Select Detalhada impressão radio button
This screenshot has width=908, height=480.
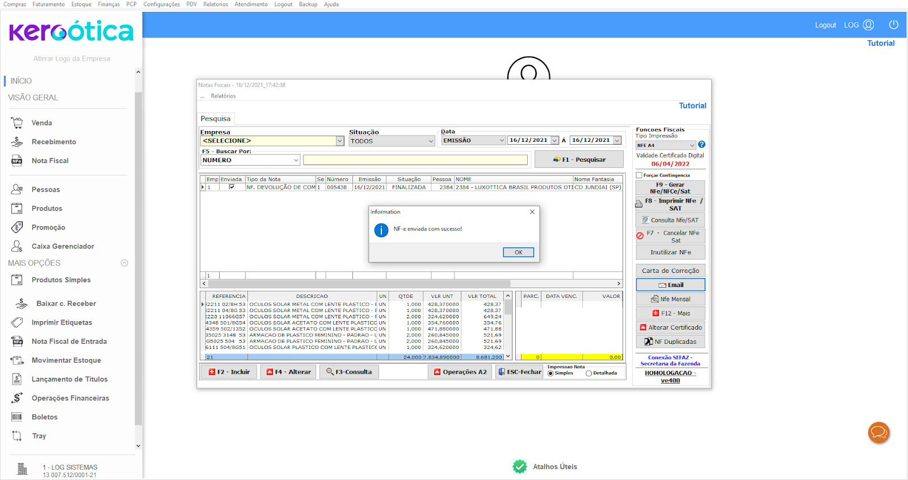pyautogui.click(x=588, y=373)
